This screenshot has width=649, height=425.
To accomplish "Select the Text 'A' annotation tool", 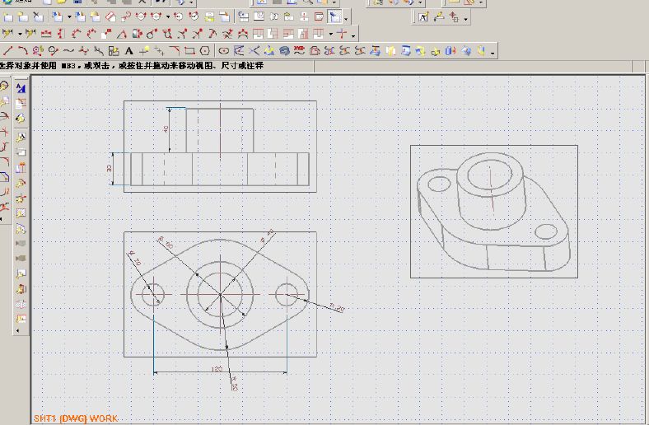I will click(x=128, y=51).
